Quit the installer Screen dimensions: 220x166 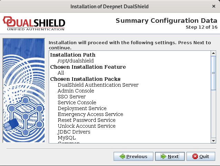(x=201, y=156)
